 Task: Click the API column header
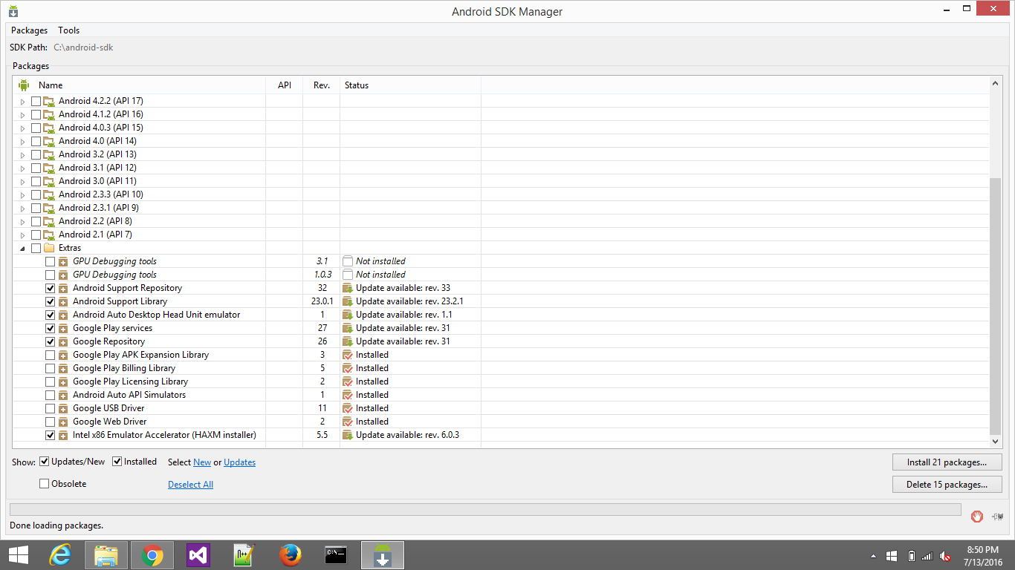coord(285,85)
